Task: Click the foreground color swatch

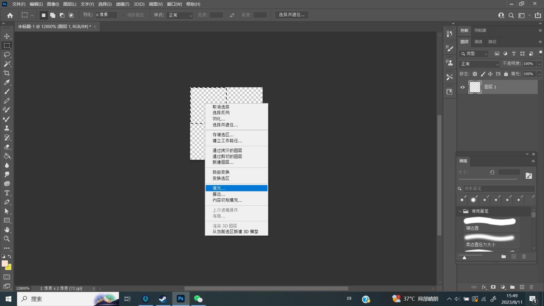Action: (x=4, y=263)
